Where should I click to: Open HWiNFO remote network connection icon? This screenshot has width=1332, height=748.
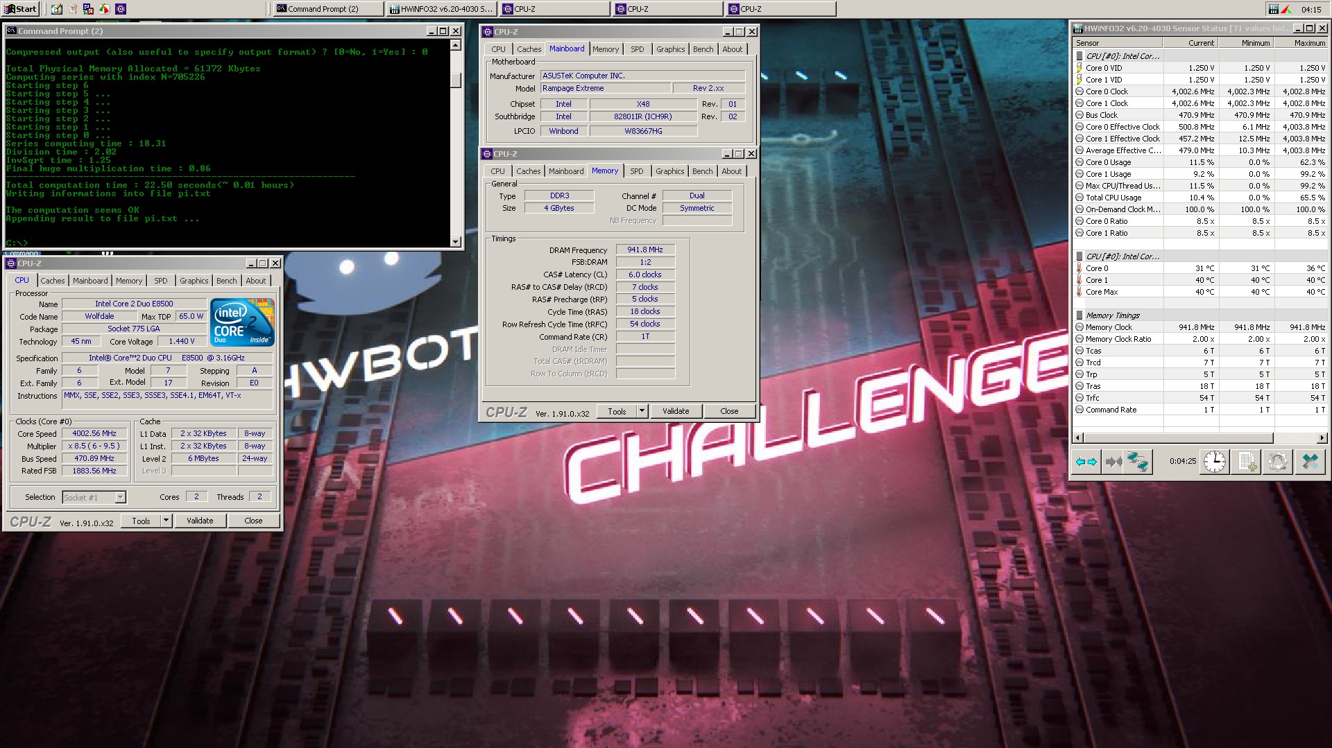(1138, 462)
